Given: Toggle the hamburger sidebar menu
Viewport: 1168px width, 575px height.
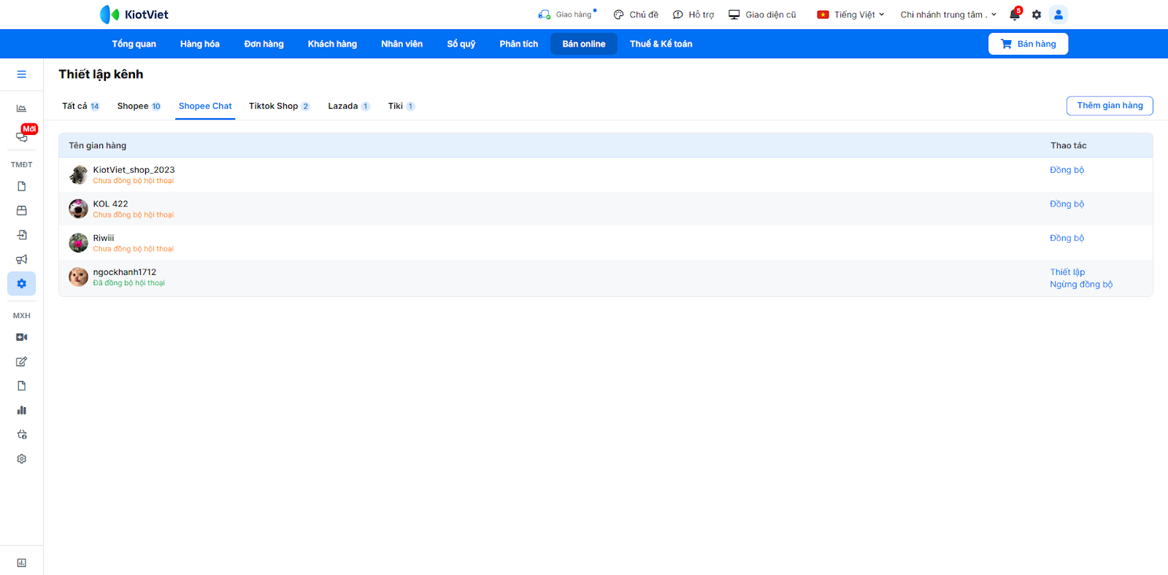Looking at the screenshot, I should [22, 74].
